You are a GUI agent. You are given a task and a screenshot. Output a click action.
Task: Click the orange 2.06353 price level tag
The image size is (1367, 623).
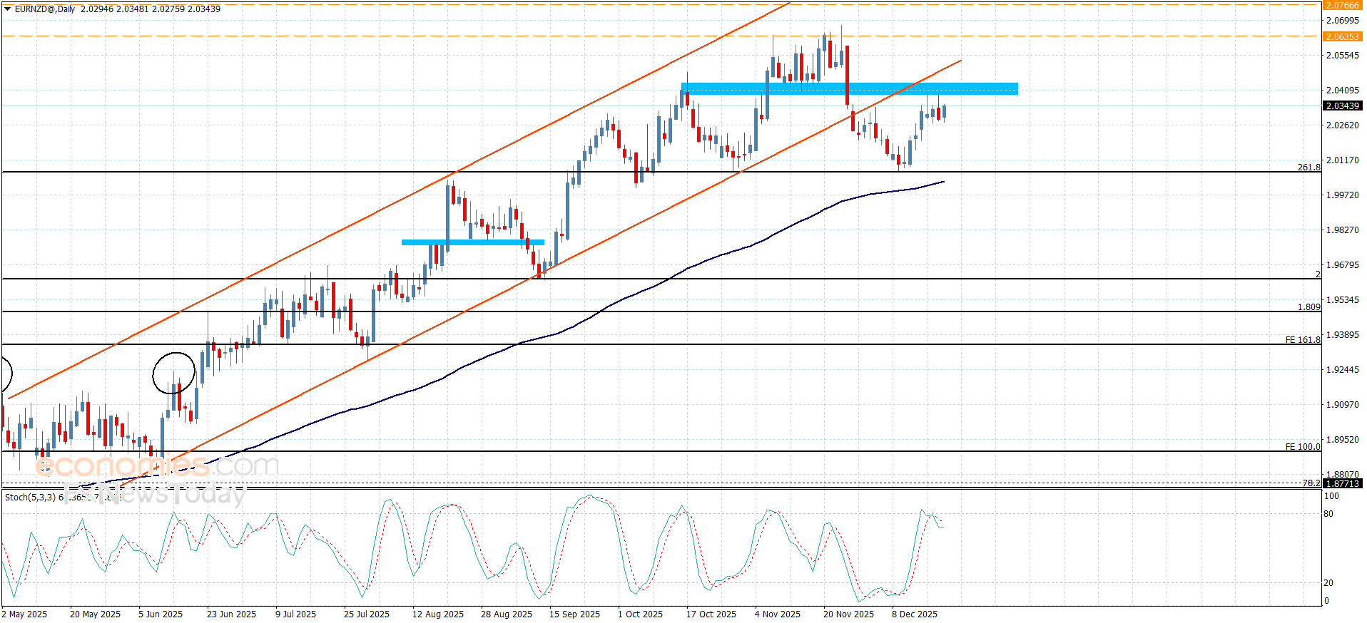point(1342,36)
